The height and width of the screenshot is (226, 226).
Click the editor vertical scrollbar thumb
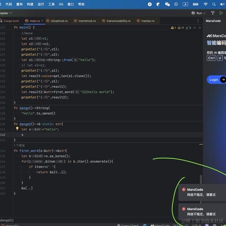click(201, 179)
